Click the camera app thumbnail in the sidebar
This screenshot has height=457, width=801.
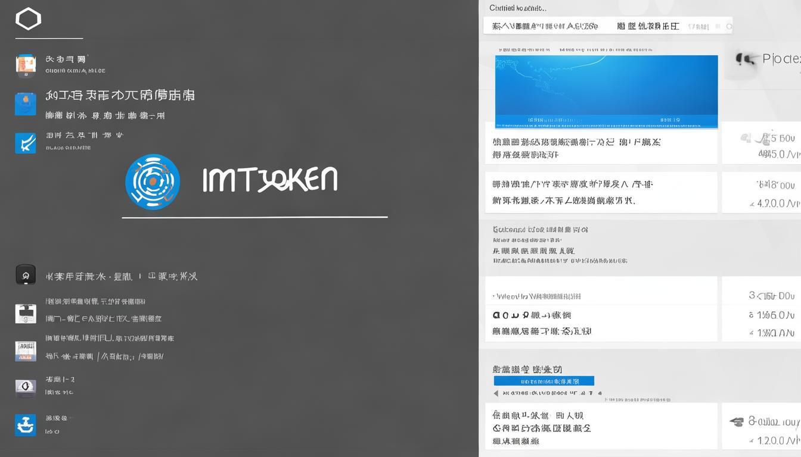click(x=25, y=314)
